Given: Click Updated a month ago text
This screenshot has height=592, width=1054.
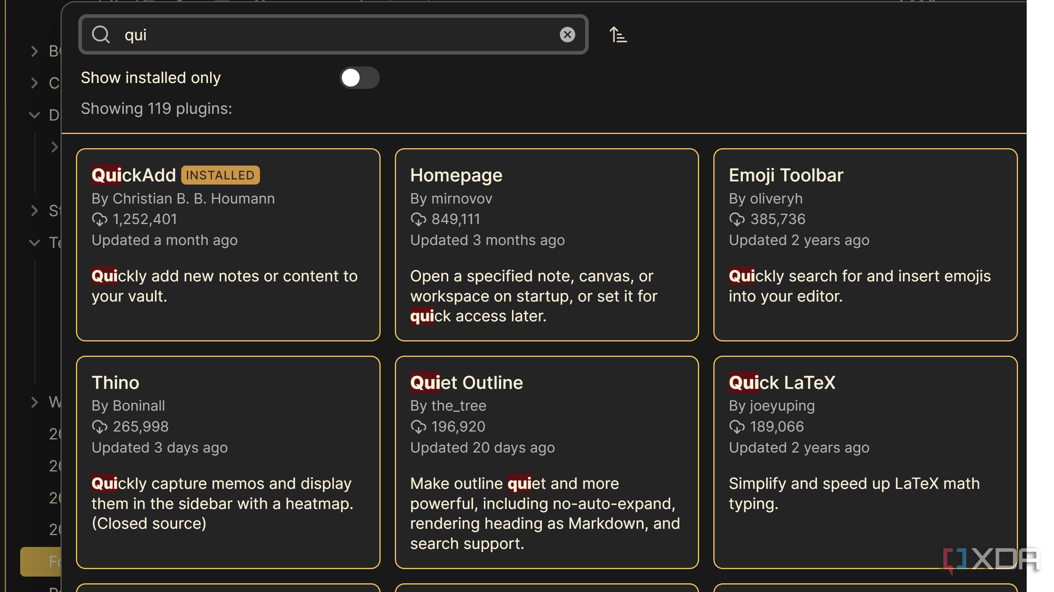Looking at the screenshot, I should [165, 240].
